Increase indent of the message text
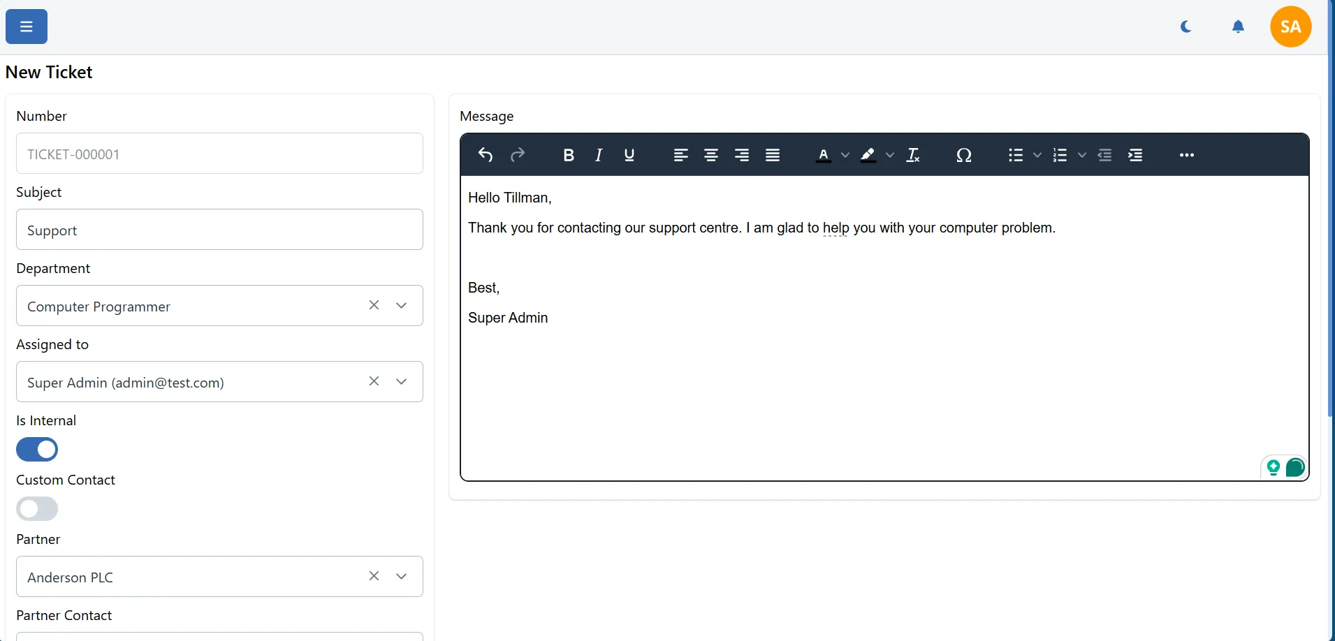 1136,155
